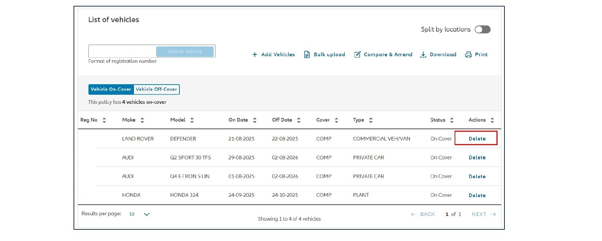Image resolution: width=602 pixels, height=241 pixels.
Task: Click the 21-08-2025 on date cell
Action: pyautogui.click(x=241, y=139)
